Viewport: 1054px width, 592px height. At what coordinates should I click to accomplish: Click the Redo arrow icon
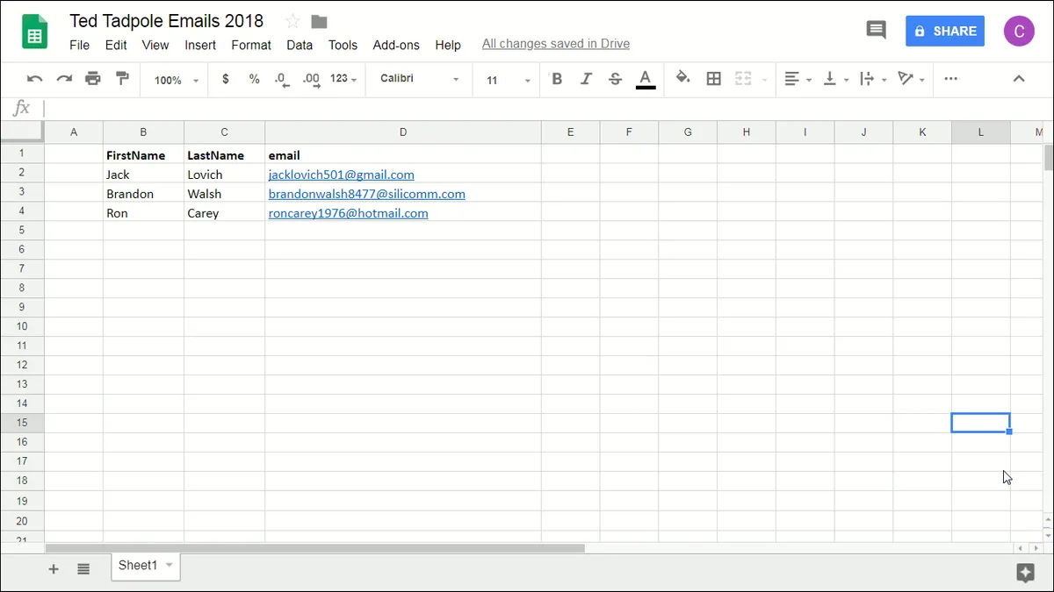pos(64,79)
